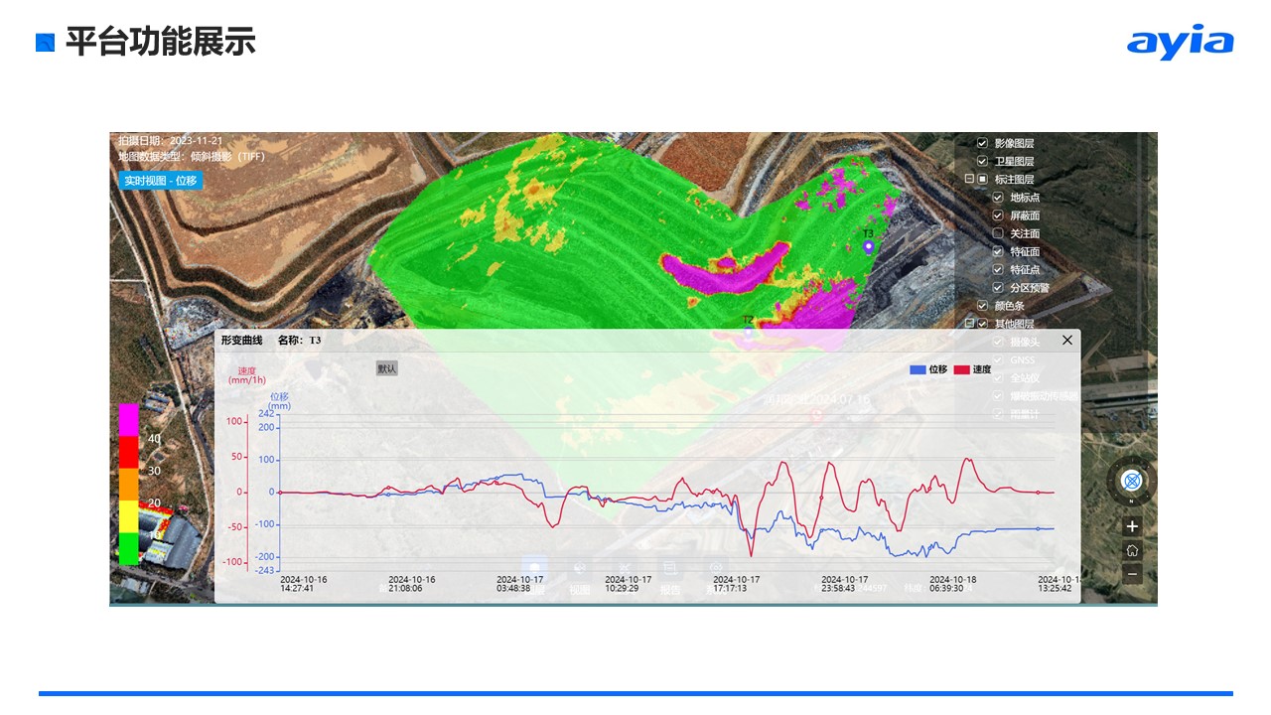Viewport: 1271px width, 715px height.
Task: Click the orange color bar swatch
Action: point(129,485)
